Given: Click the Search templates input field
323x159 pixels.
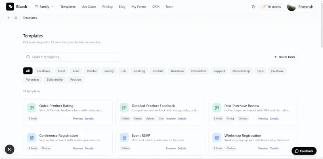Looking at the screenshot, I should pyautogui.click(x=71, y=57).
